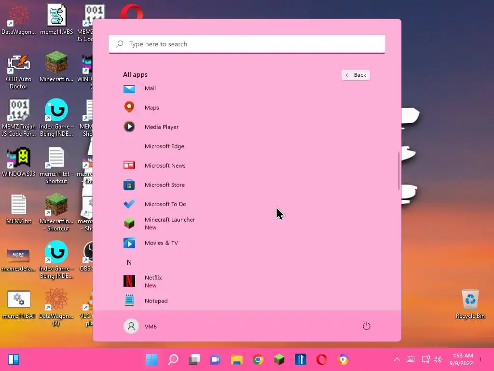This screenshot has width=494, height=371.
Task: Open the clock showing 1:53 AM
Action: [462, 359]
